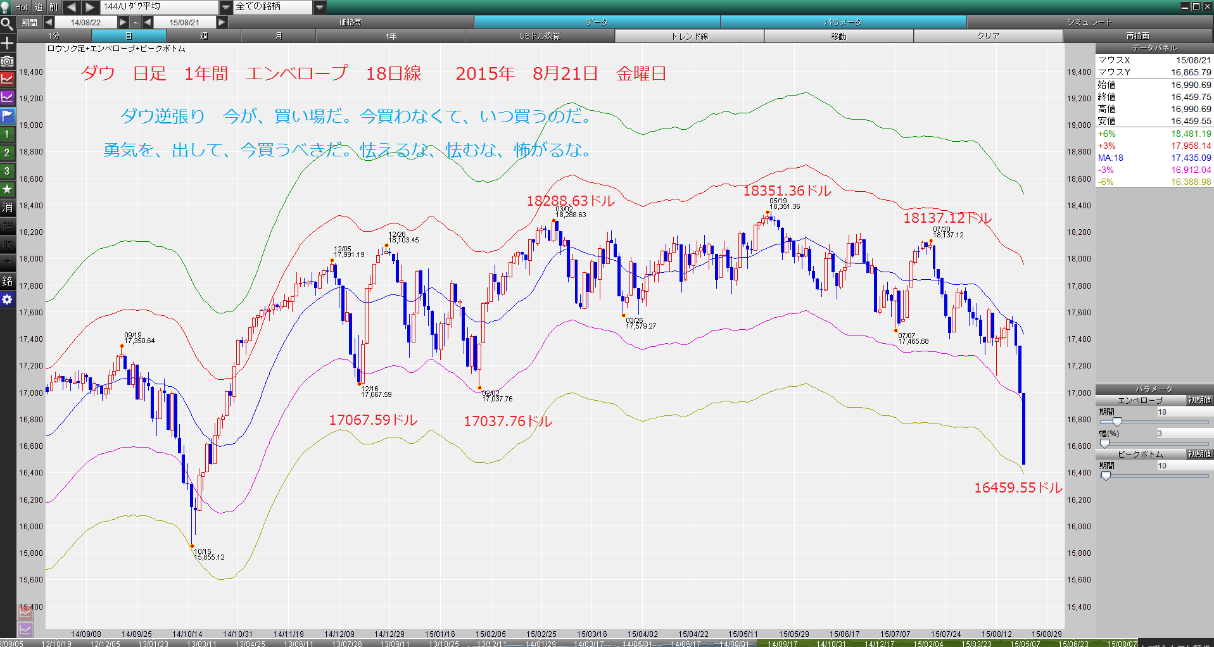The height and width of the screenshot is (647, 1214).
Task: Click the envelope 幅(%) value field 3
Action: pos(1184,434)
